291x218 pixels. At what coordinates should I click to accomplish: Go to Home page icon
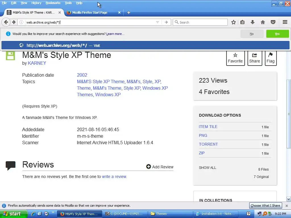click(x=263, y=22)
